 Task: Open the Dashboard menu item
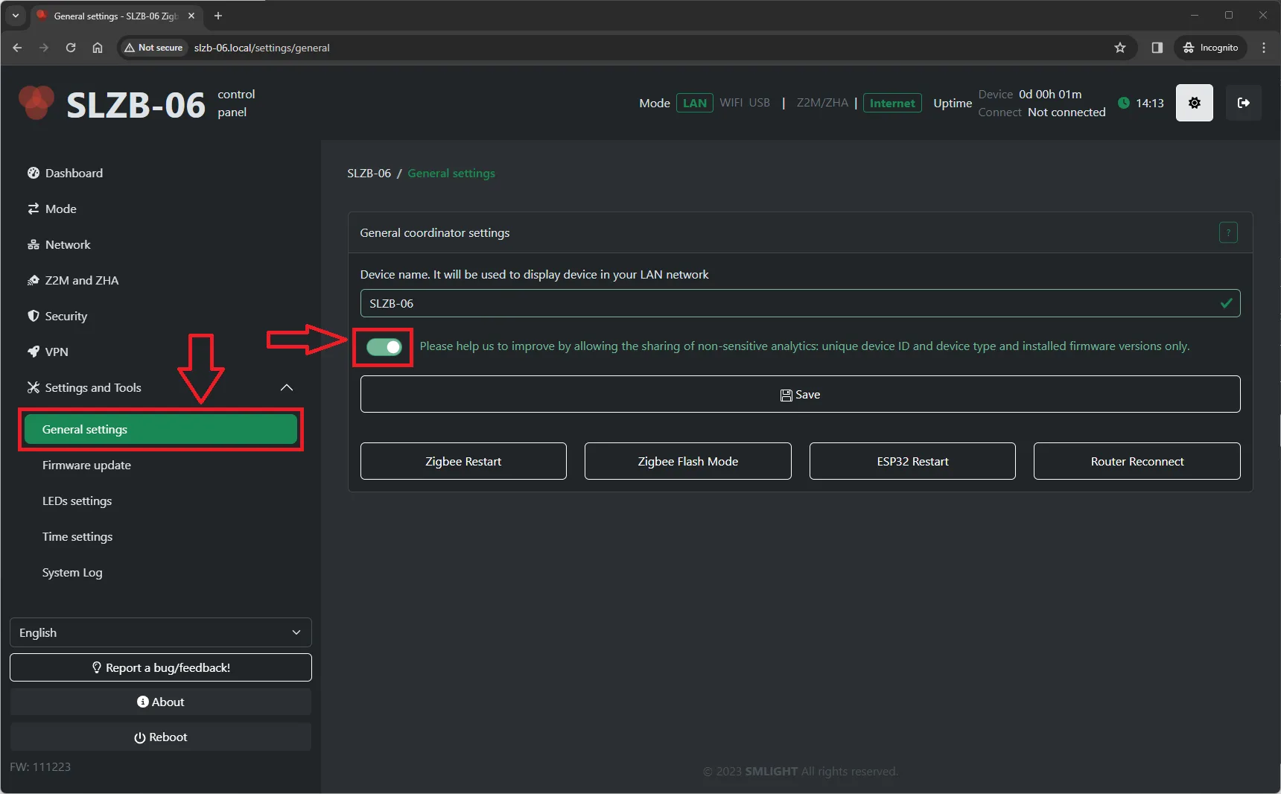pos(74,173)
